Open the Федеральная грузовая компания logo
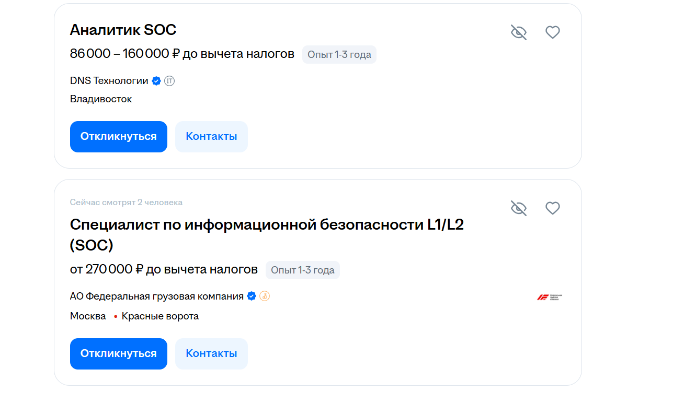Screen dimensions: 673x393 (550, 297)
